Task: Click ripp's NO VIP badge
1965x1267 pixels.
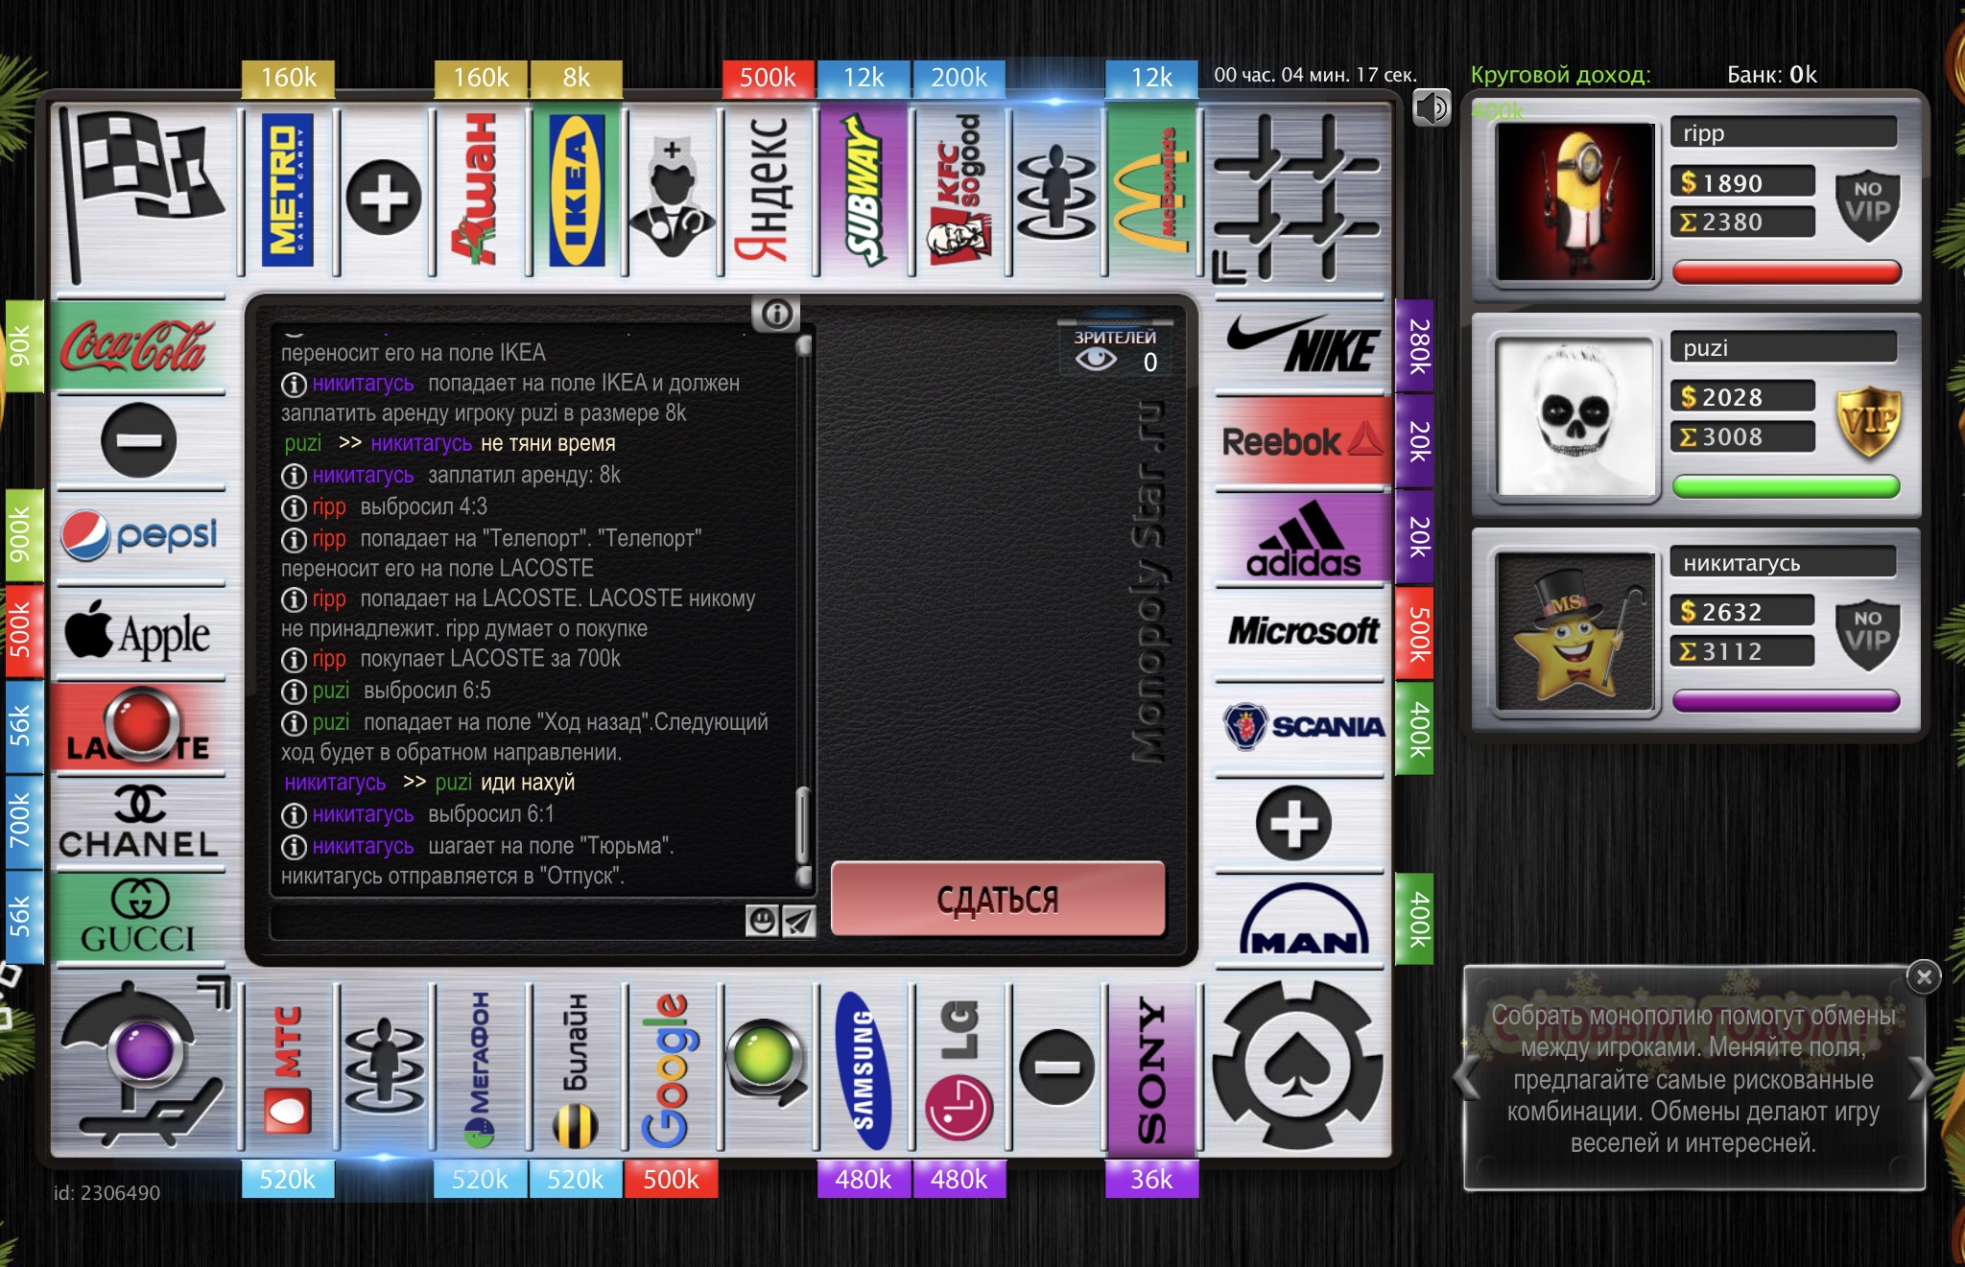Action: pyautogui.click(x=1866, y=202)
